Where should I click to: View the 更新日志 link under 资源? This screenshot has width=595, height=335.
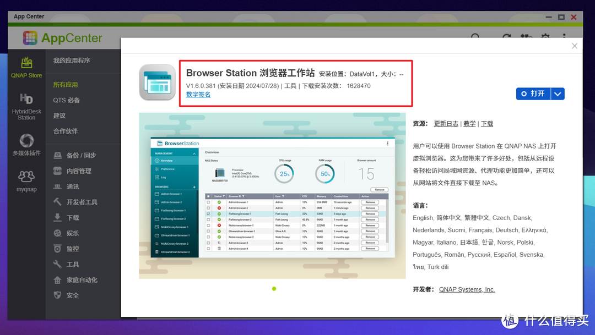[x=445, y=123]
